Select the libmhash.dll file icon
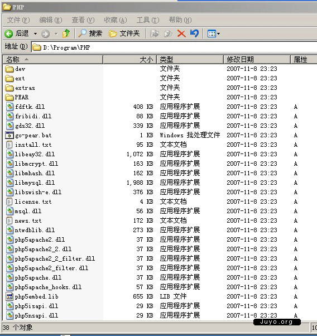Viewport: 317px width, 336px height. tap(9, 173)
